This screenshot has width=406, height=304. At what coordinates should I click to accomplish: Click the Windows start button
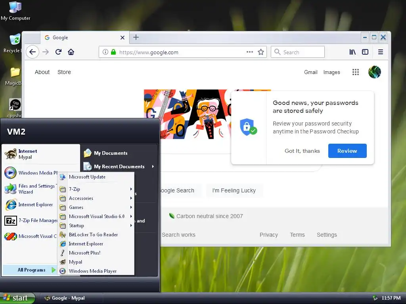click(17, 298)
